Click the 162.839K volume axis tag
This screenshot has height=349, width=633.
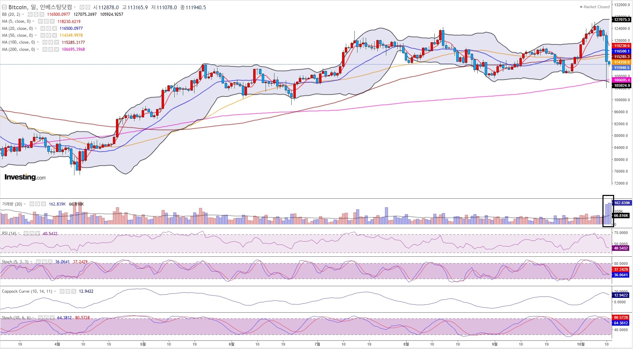tap(622, 203)
